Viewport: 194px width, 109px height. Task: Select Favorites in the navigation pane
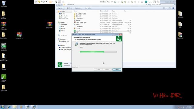[x=62, y=12]
